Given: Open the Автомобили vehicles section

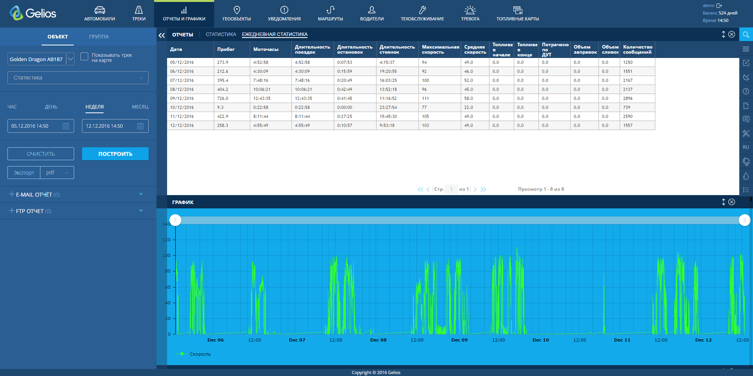Looking at the screenshot, I should point(100,13).
